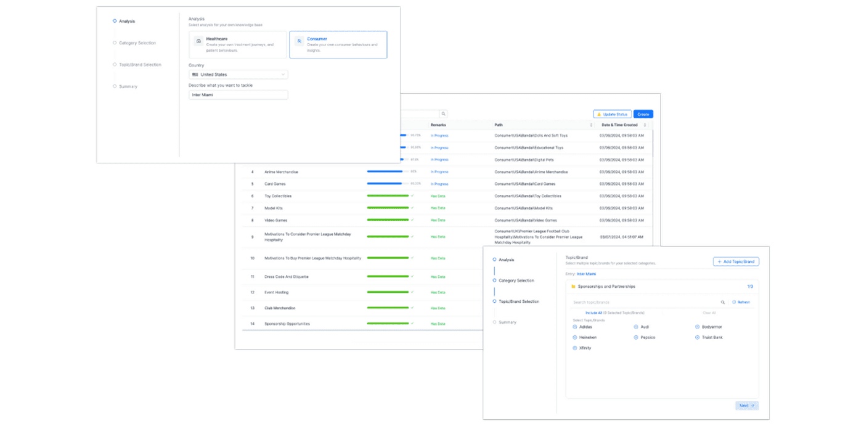This screenshot has height=426, width=851.
Task: Click the Healthcare analysis card icon
Action: (198, 41)
